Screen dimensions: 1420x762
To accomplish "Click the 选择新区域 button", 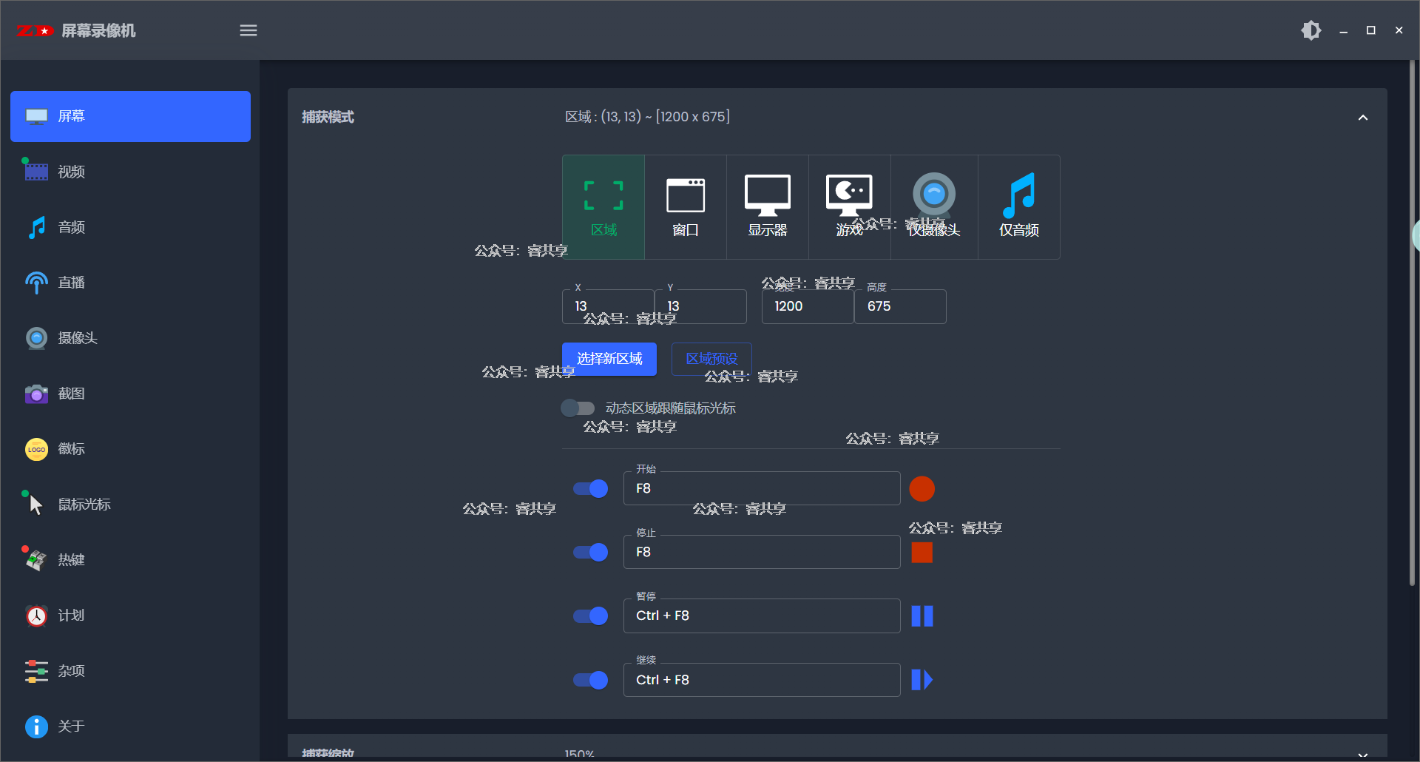I will 609,359.
